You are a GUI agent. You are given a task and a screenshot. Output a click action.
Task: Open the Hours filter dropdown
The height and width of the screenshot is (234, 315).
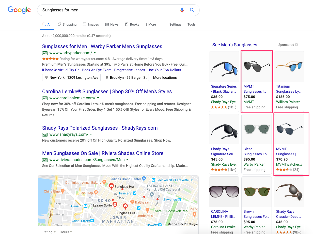(x=66, y=232)
